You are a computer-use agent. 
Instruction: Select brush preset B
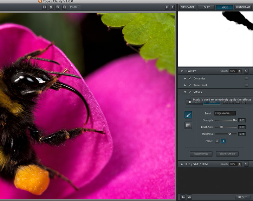click(223, 141)
